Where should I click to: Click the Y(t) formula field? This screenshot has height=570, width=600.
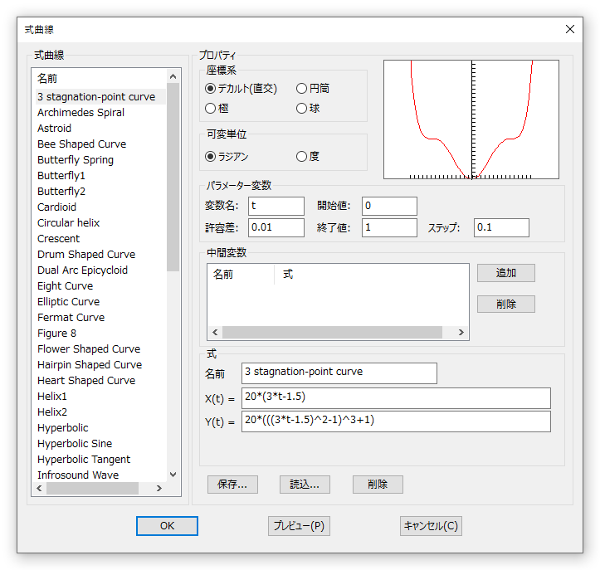[396, 421]
